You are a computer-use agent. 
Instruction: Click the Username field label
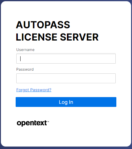[25, 50]
